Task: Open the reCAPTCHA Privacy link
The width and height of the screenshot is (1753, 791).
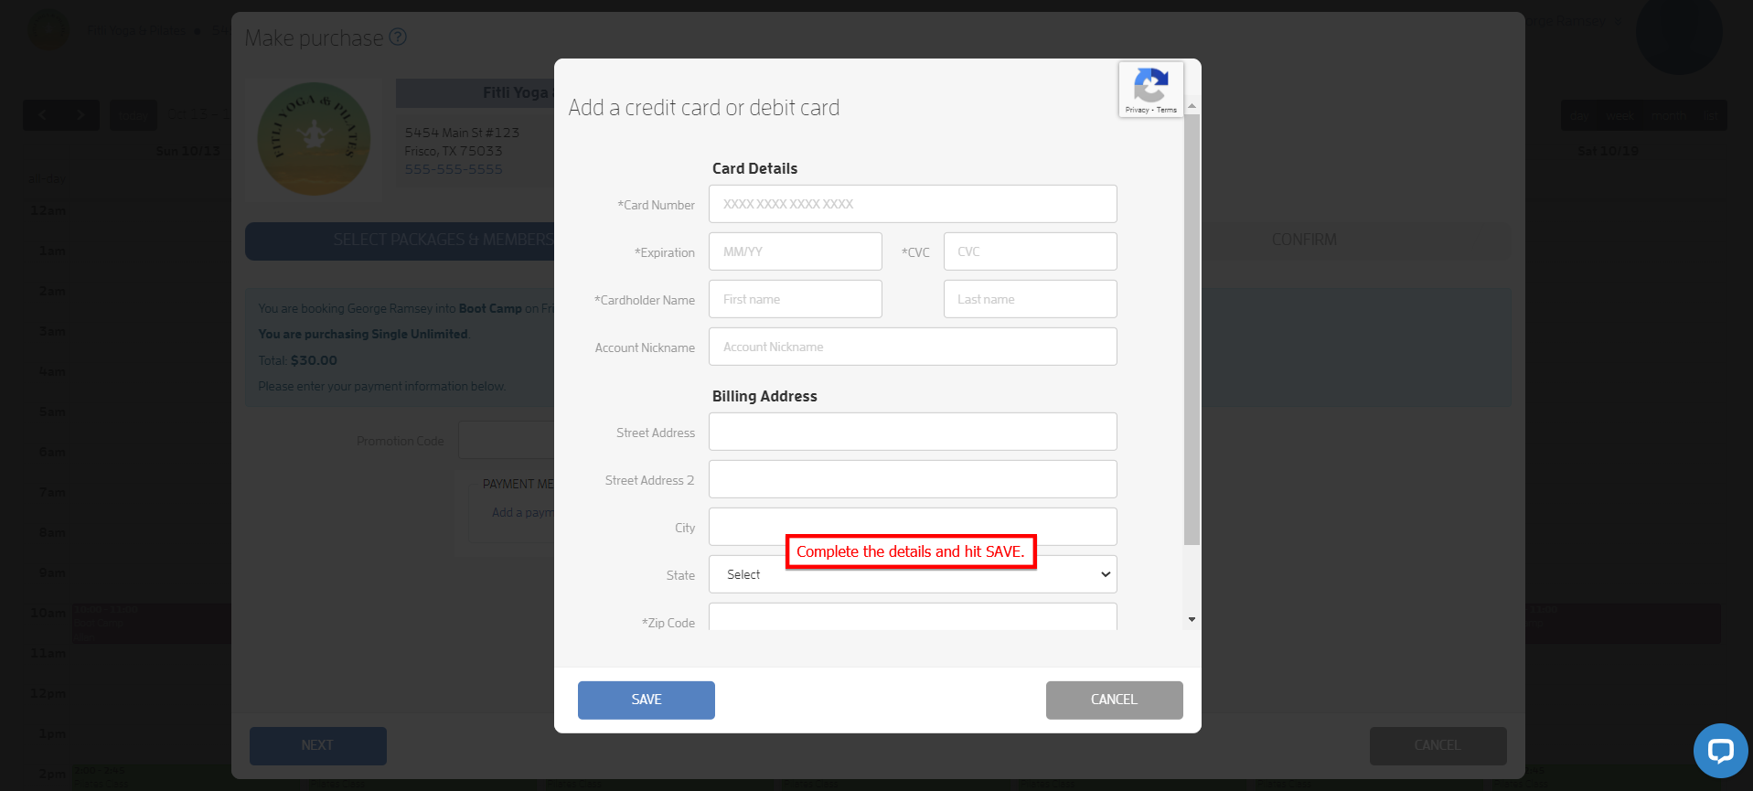Action: [1137, 110]
